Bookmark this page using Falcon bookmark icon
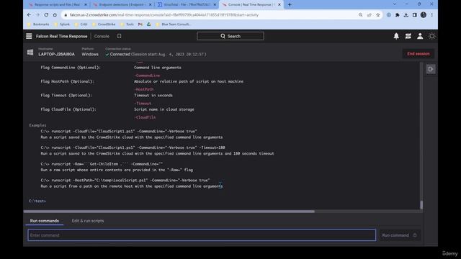The image size is (461, 259). tap(119, 36)
